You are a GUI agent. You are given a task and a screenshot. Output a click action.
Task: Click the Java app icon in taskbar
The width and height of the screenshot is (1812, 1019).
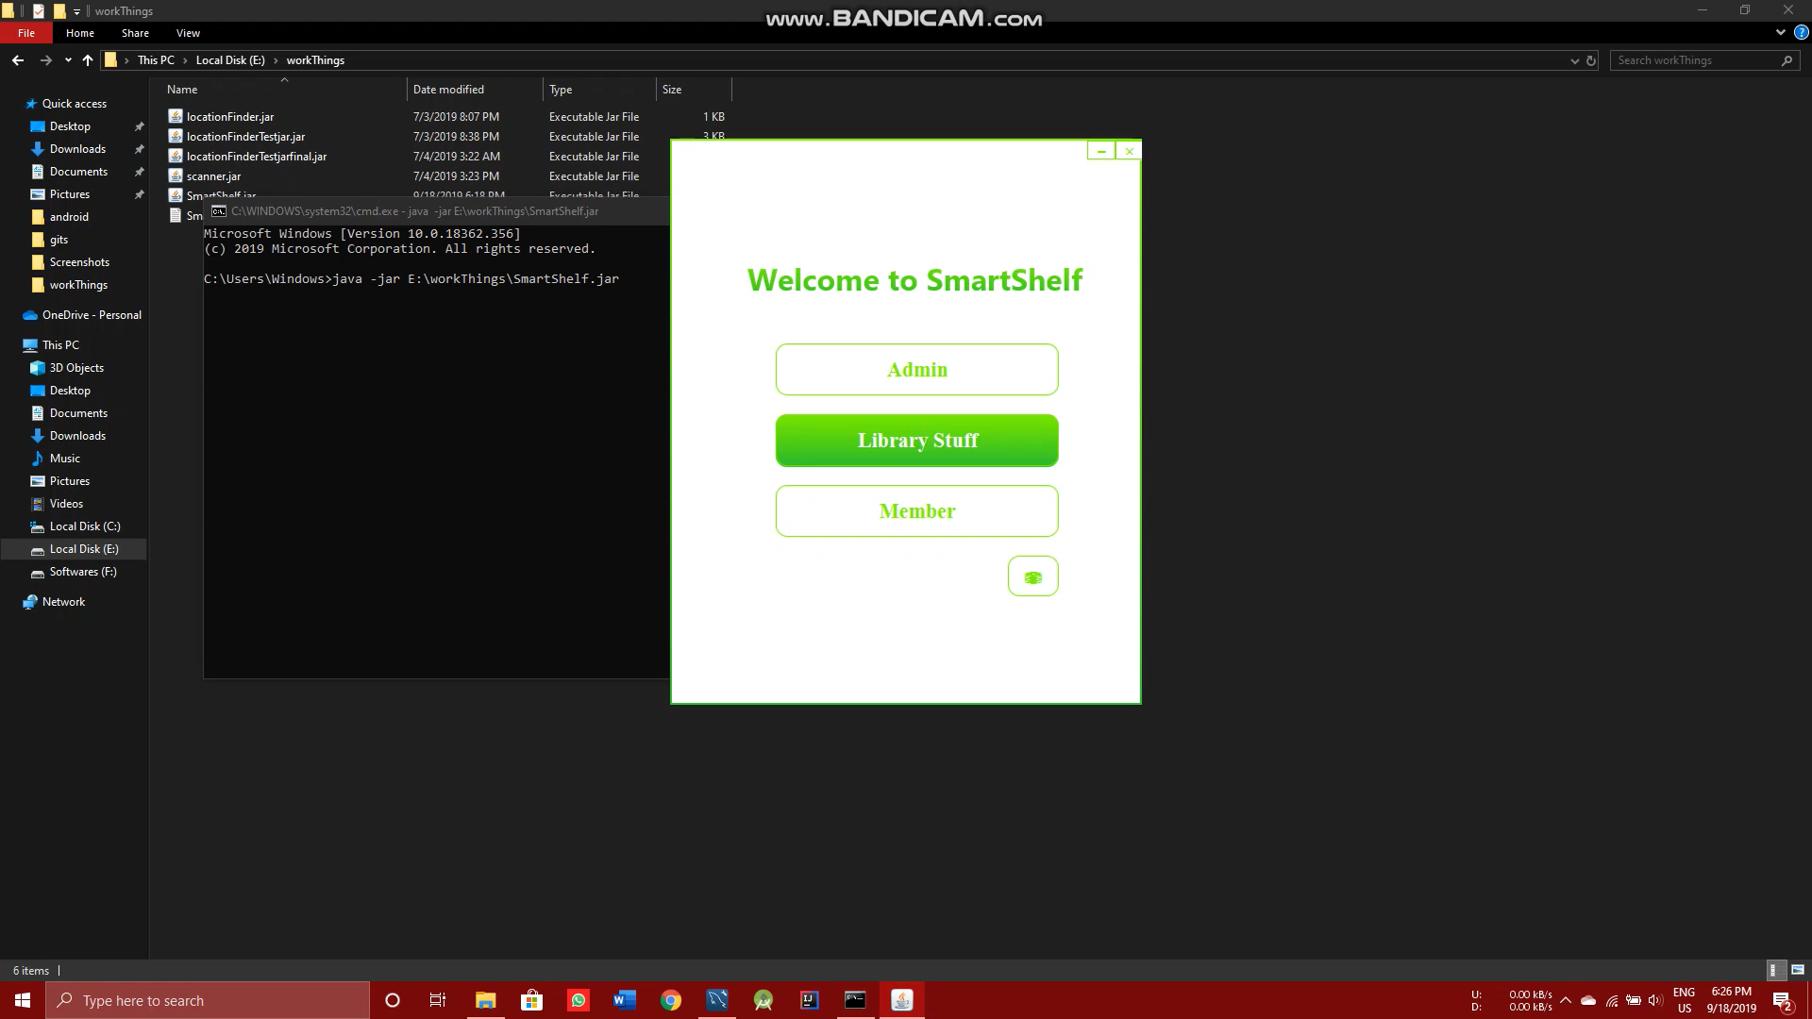[x=902, y=1000]
